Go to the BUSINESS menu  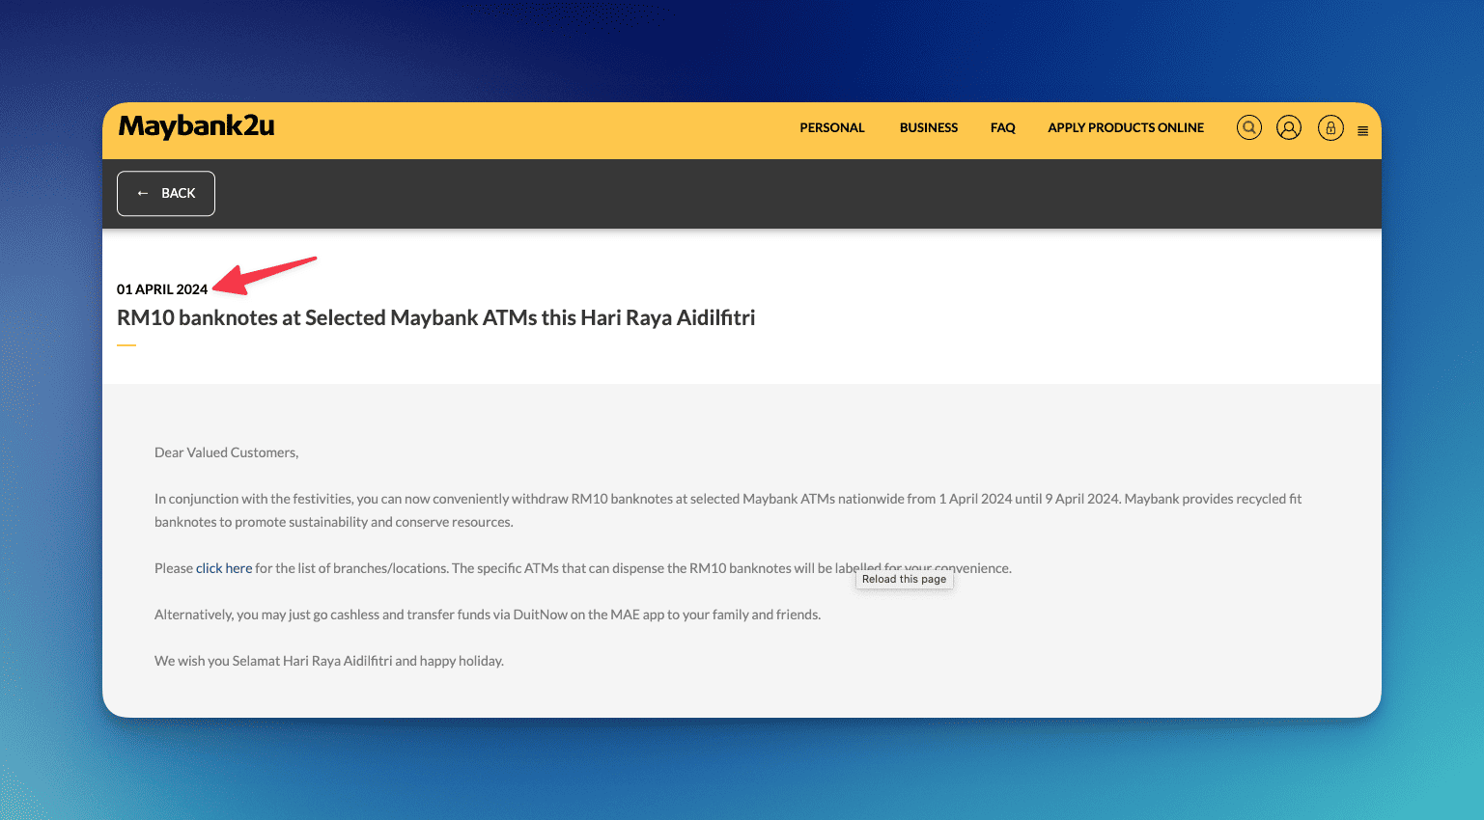coord(929,127)
